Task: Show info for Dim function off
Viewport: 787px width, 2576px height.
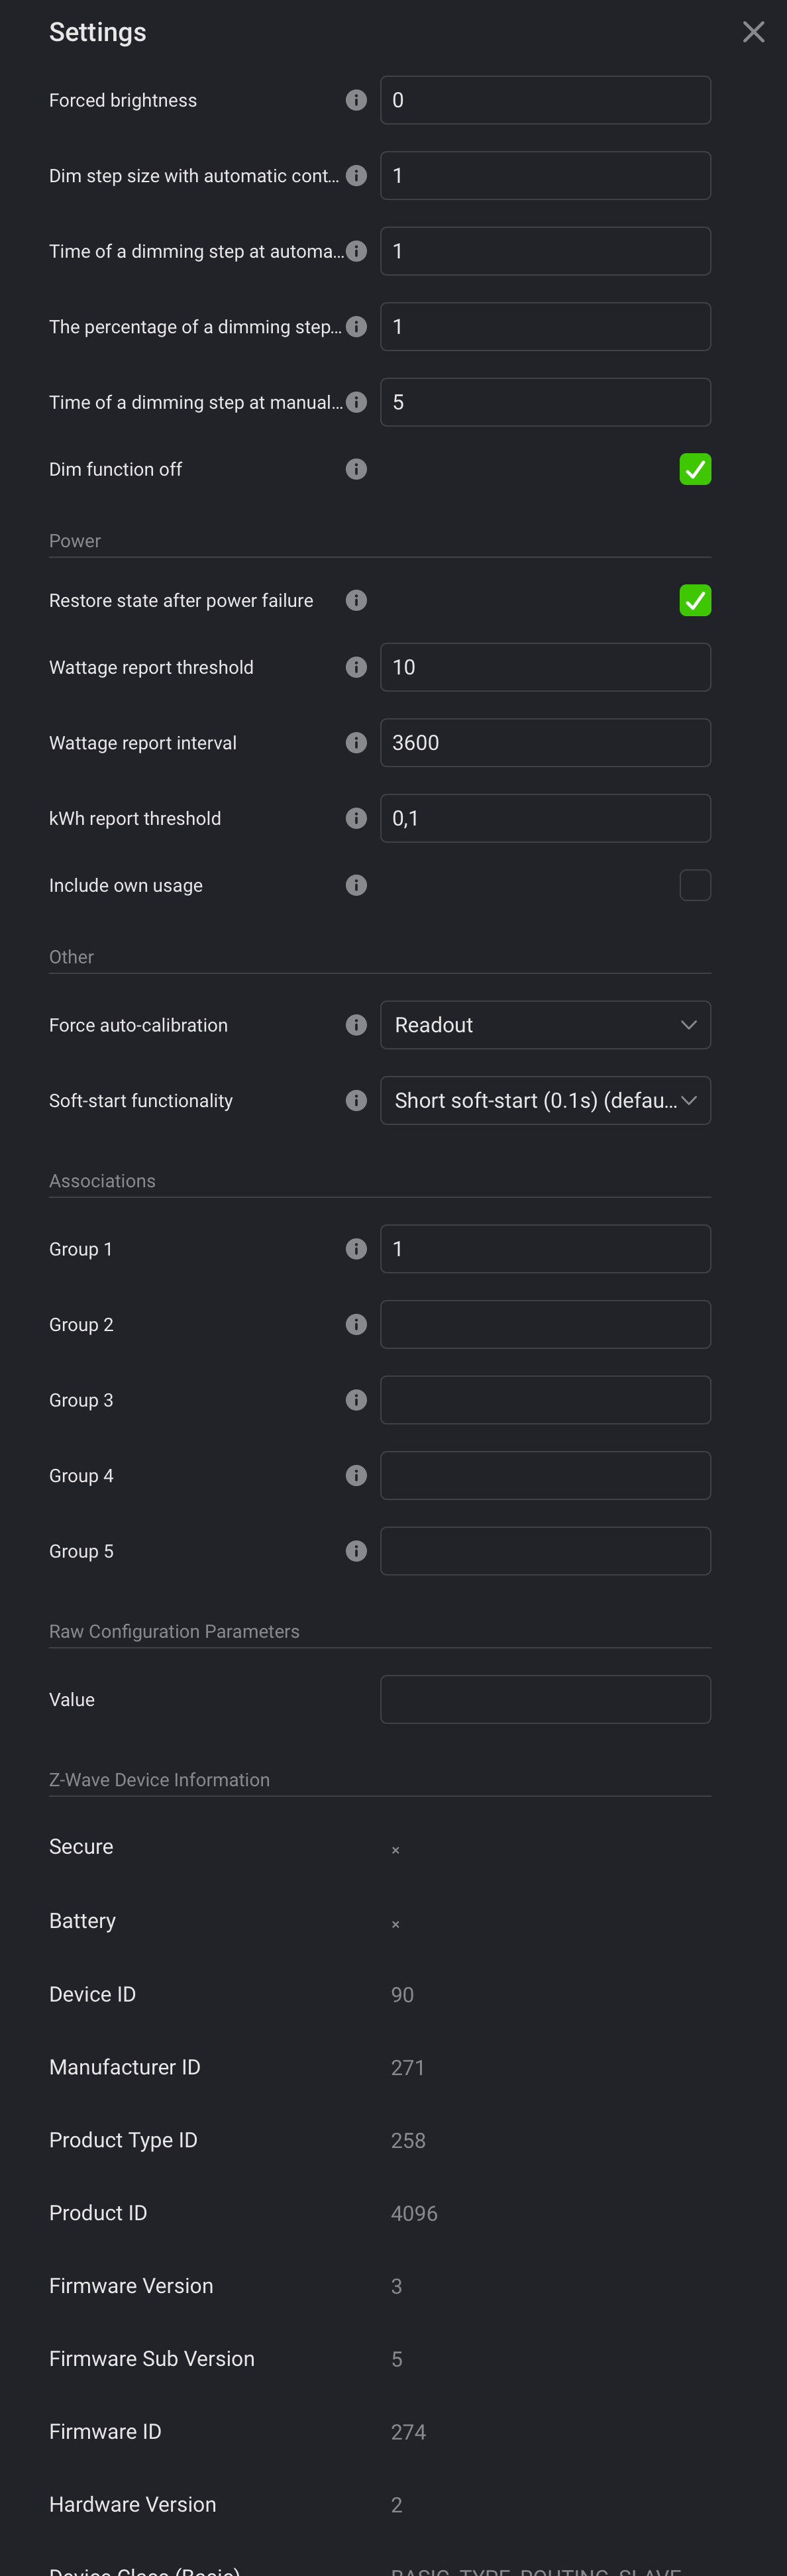Action: [x=356, y=469]
